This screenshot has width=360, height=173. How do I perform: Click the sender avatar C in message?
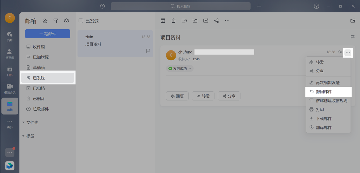(x=171, y=55)
